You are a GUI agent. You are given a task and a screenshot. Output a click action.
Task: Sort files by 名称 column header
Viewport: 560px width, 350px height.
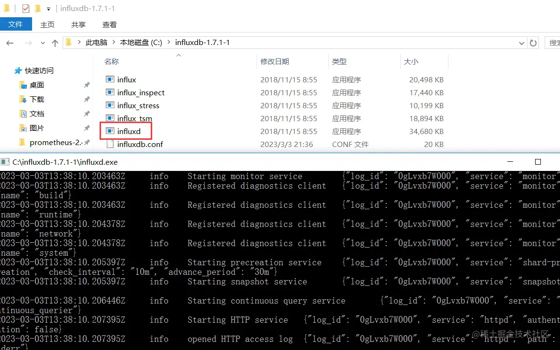[112, 61]
